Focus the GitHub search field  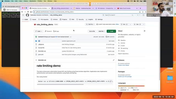tap(118, 15)
